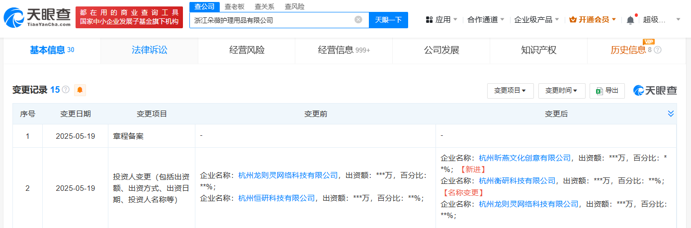This screenshot has width=691, height=228.
Task: Open the 变更项目 filter dropdown
Action: tap(510, 91)
